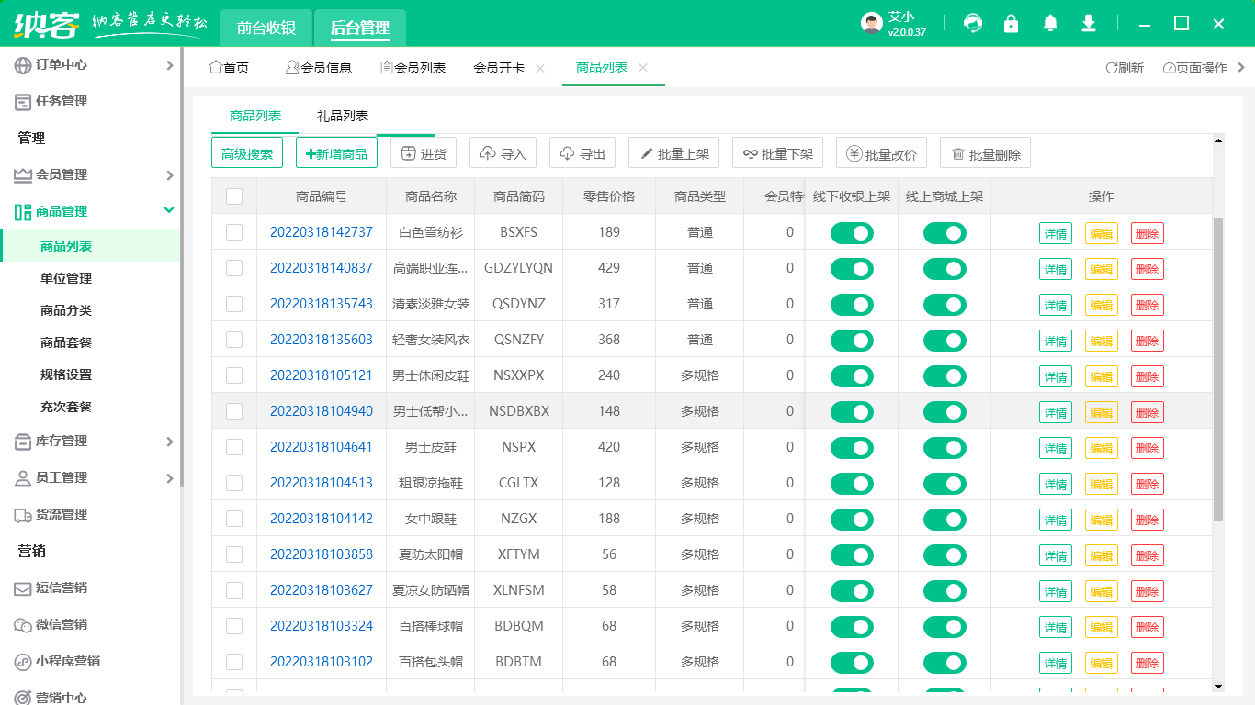
Task: Click the download client icon in top bar
Action: pos(1089,23)
